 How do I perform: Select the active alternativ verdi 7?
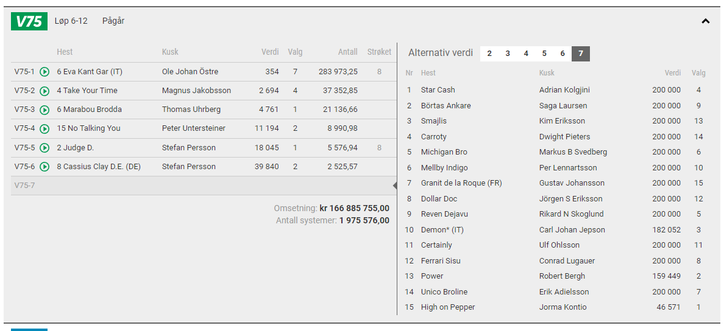pyautogui.click(x=581, y=54)
